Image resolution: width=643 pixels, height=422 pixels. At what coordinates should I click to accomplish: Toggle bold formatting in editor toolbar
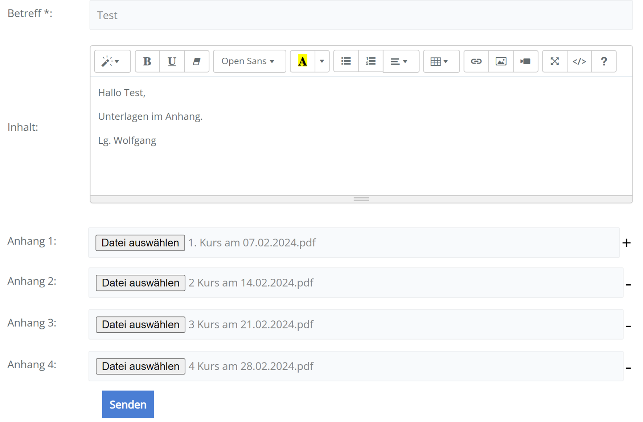point(147,61)
